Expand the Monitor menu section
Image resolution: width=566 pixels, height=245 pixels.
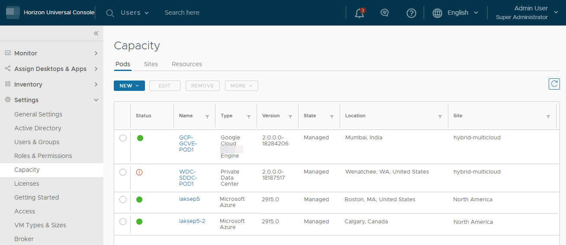point(96,53)
